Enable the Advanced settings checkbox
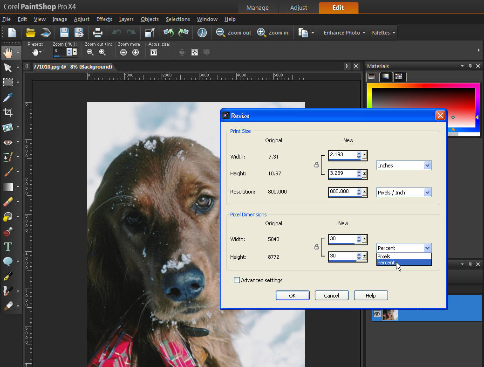Image resolution: width=484 pixels, height=367 pixels. 237,280
